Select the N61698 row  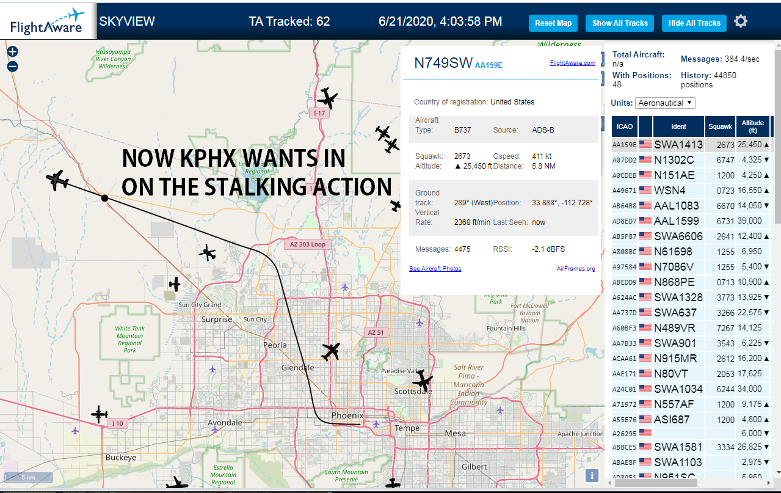[x=692, y=252]
